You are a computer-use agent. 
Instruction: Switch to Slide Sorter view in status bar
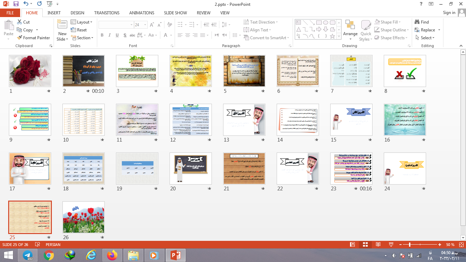(x=365, y=245)
